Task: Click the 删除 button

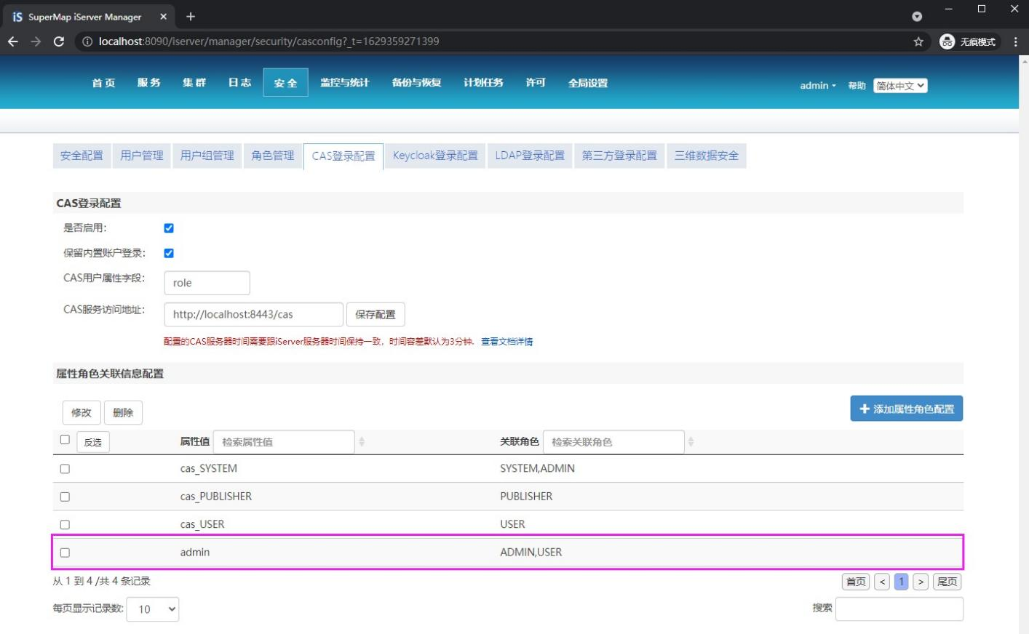Action: pyautogui.click(x=123, y=413)
